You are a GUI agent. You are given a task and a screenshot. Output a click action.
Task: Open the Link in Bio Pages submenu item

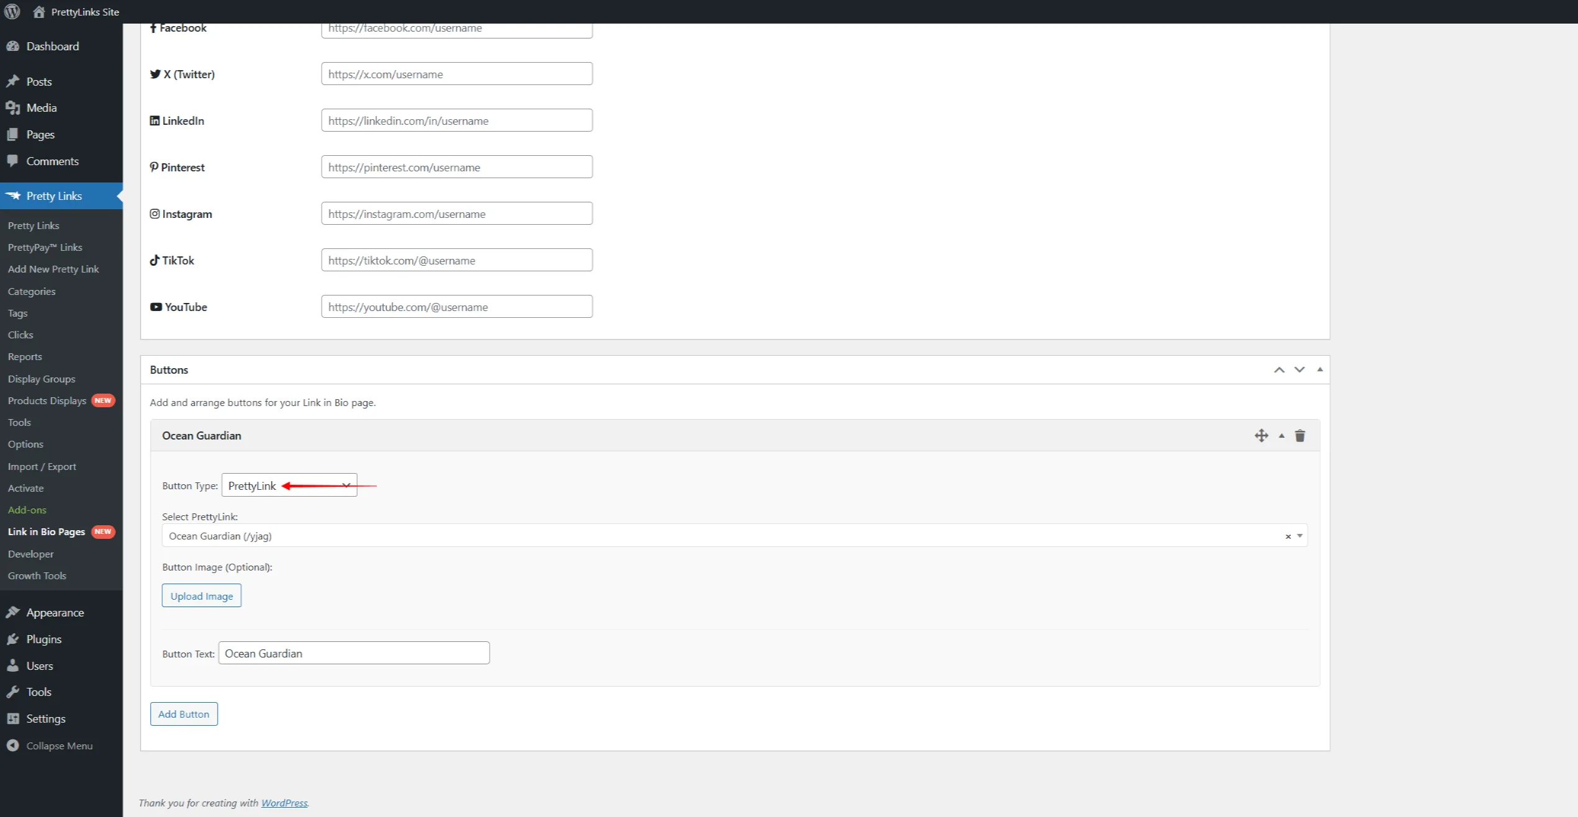47,531
